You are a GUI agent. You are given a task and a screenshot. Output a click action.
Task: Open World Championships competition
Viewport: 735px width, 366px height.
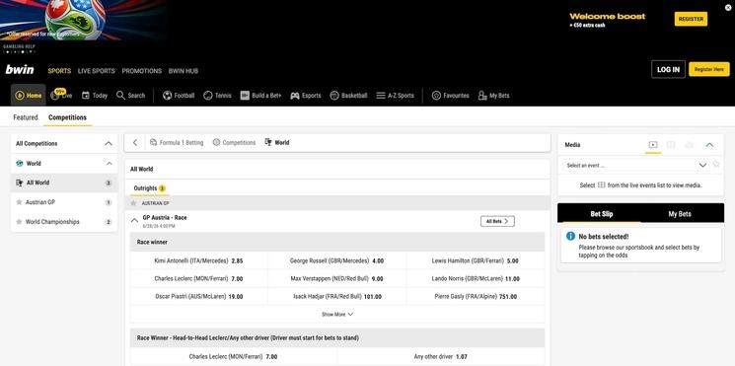click(52, 222)
